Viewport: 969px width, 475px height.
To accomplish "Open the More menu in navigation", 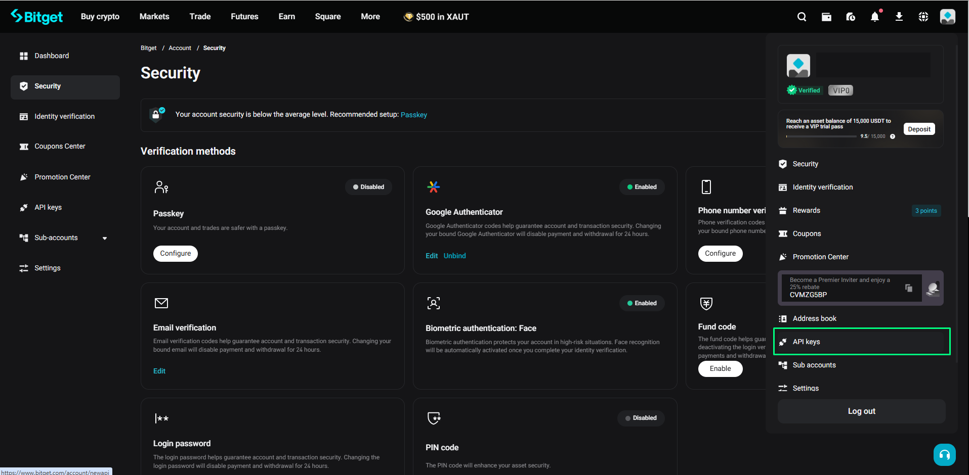I will [x=370, y=17].
